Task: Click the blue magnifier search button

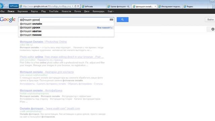Action: [123, 19]
